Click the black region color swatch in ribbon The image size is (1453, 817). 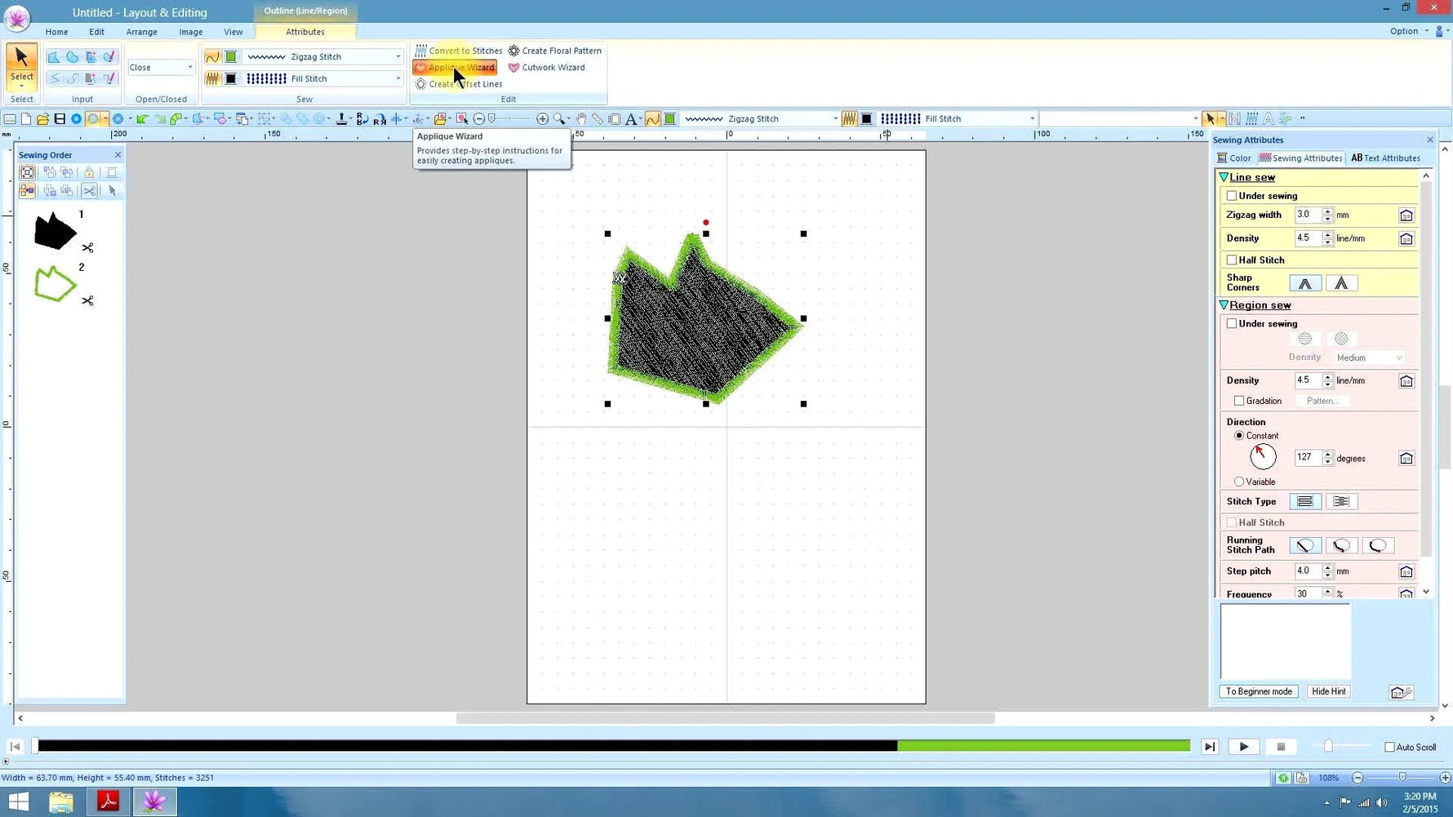click(231, 79)
